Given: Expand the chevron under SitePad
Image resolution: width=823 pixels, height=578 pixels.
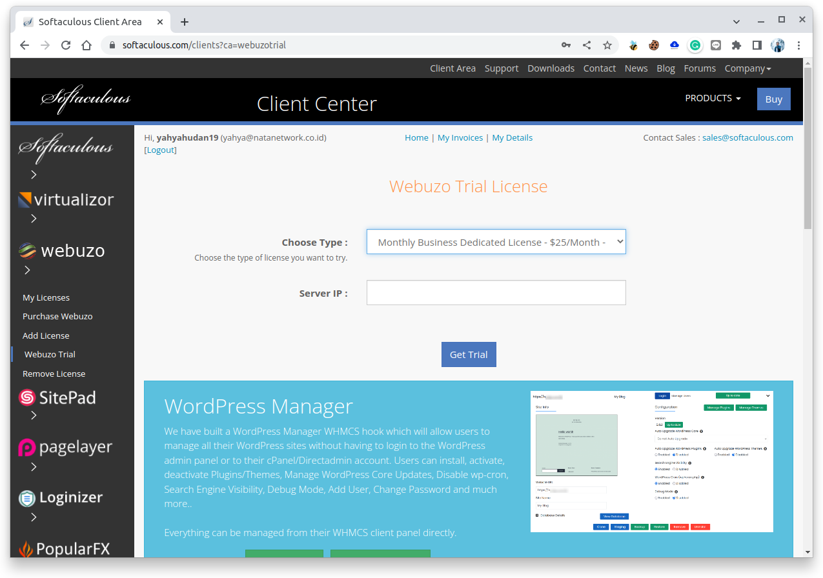Looking at the screenshot, I should [x=34, y=415].
